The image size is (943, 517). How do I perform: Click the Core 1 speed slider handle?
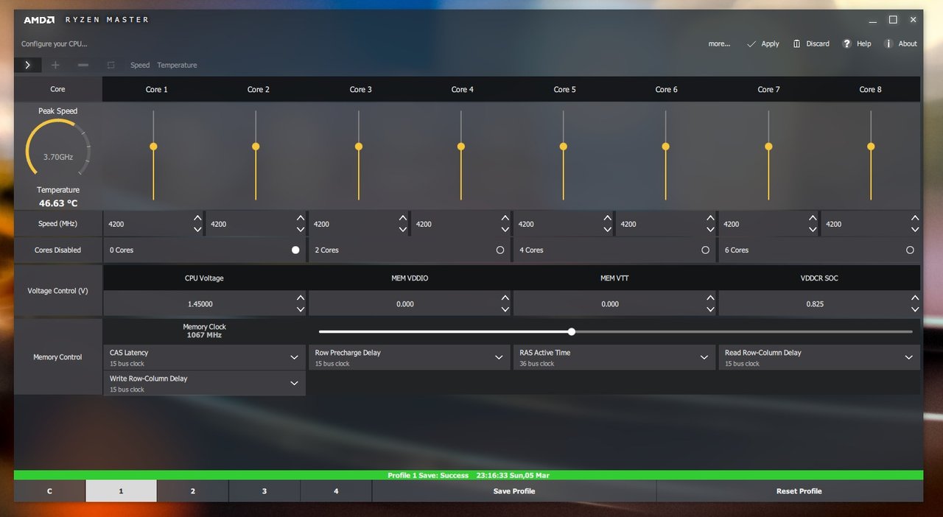pos(153,147)
